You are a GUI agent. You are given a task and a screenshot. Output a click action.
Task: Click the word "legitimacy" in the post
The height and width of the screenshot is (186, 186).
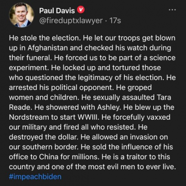[x=95, y=78]
